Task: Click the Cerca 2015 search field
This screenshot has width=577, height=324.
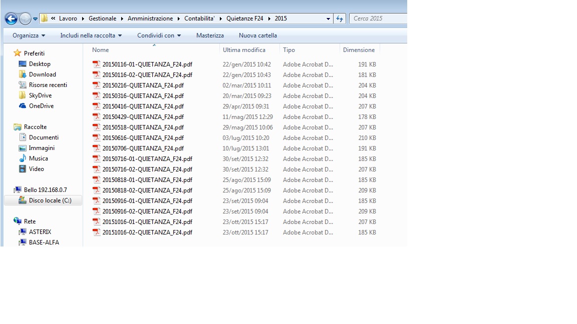Action: pos(378,18)
